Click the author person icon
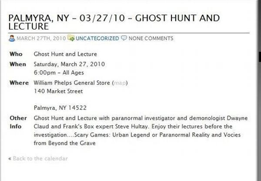This screenshot has height=181, width=261. coord(12,38)
